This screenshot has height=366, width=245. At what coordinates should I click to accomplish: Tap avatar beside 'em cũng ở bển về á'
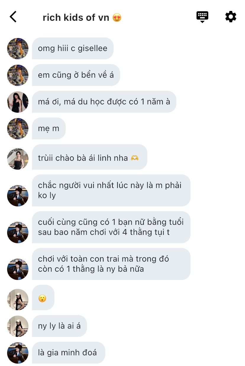(x=18, y=75)
